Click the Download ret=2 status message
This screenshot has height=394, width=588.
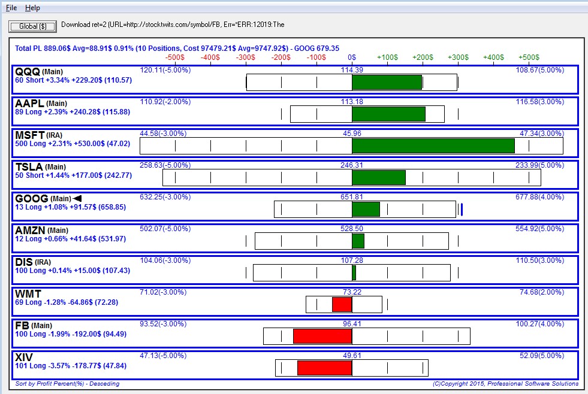pyautogui.click(x=173, y=25)
